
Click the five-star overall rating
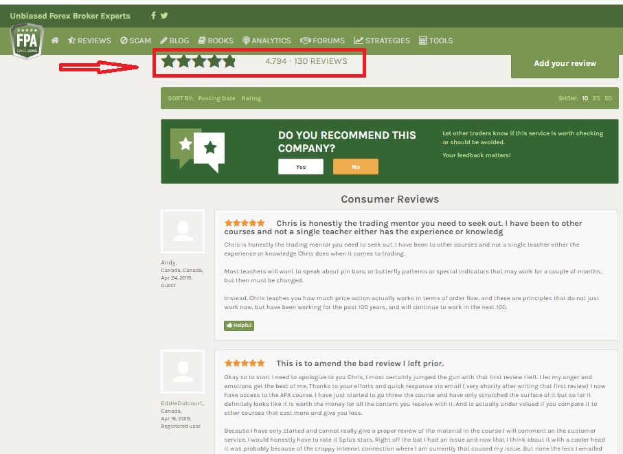pyautogui.click(x=199, y=61)
